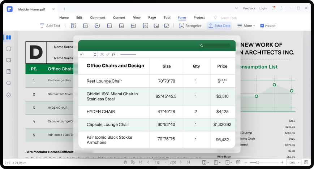Go to the previous page

(x=148, y=162)
